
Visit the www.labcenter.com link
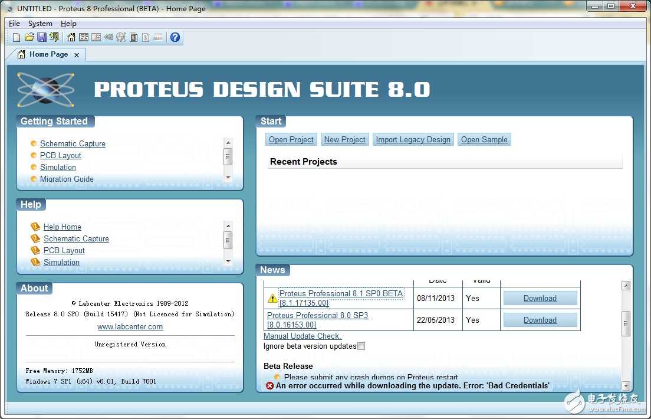click(x=130, y=327)
